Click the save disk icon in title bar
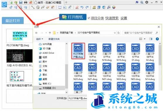 click(21, 2)
